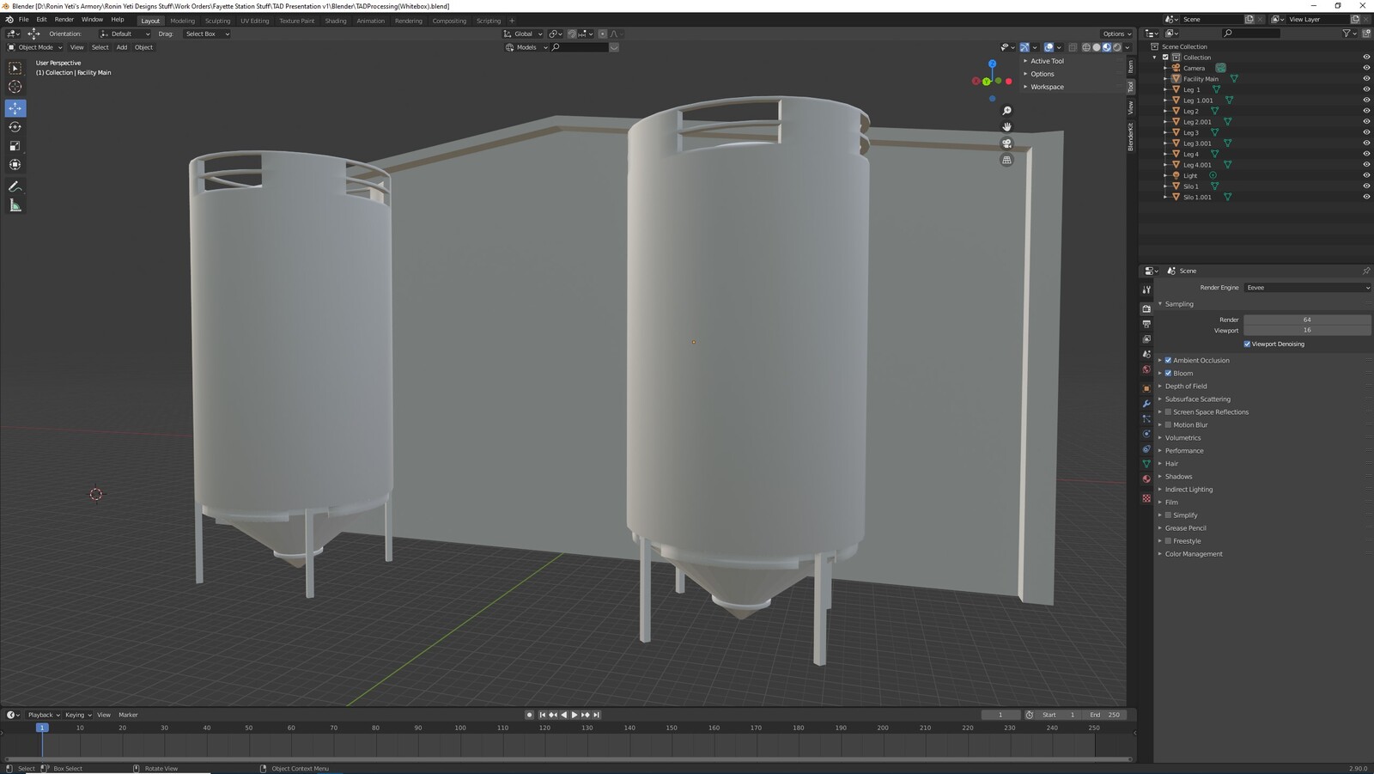
Task: Enable Screen Space Reflections checkbox
Action: coord(1168,411)
